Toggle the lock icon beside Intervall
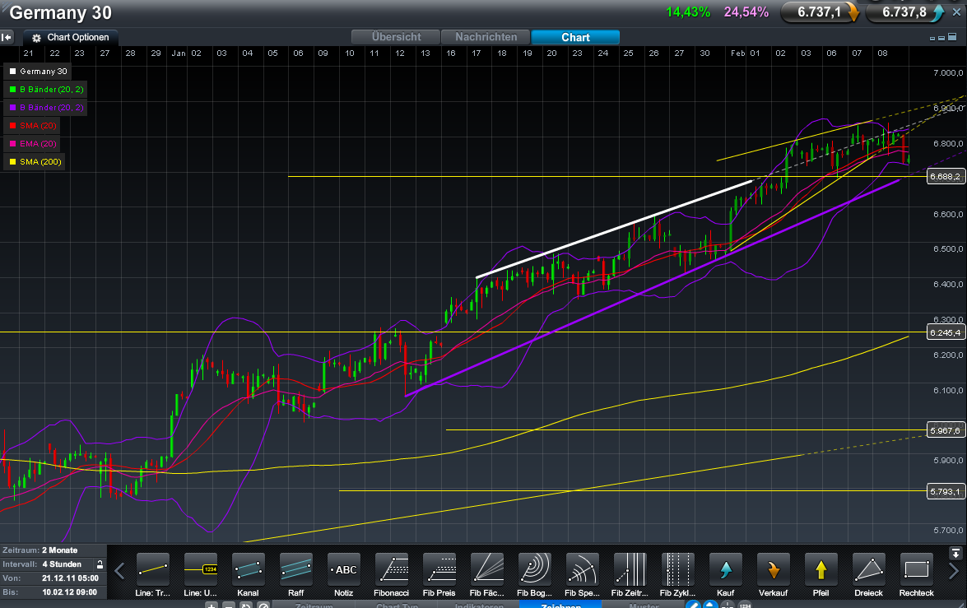967x608 pixels. tap(100, 564)
